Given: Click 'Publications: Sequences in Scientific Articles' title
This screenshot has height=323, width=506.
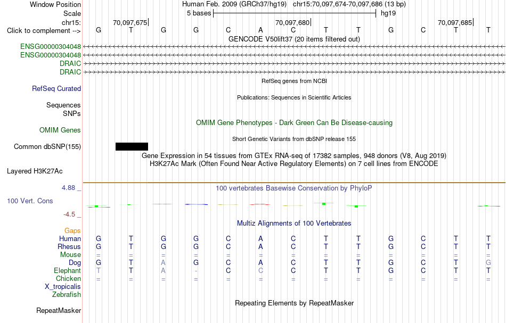Looking at the screenshot, I should pos(294,97).
